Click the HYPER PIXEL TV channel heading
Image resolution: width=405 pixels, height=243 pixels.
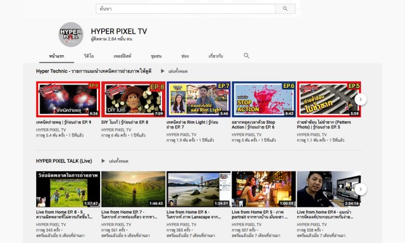pyautogui.click(x=119, y=31)
